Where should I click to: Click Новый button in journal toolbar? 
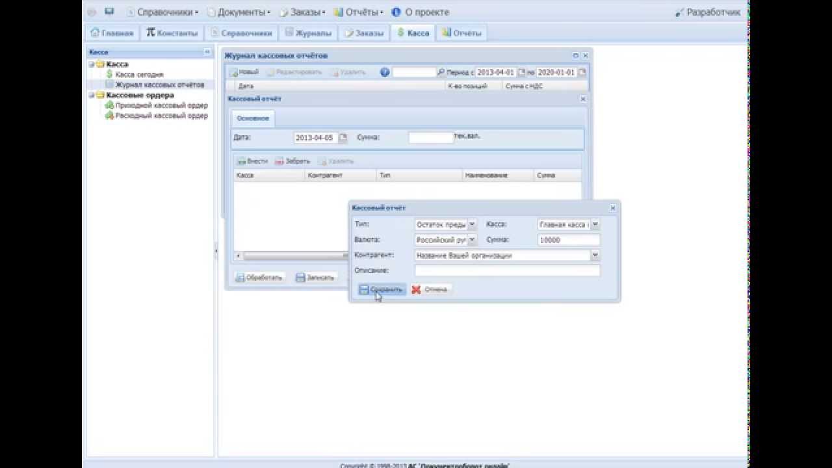tap(244, 72)
